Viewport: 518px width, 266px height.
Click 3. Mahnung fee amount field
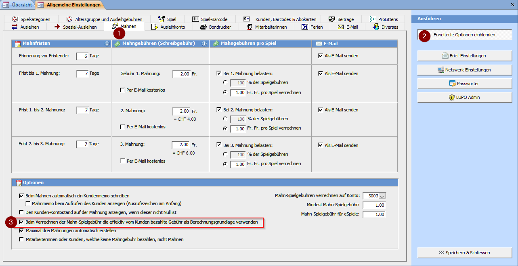(181, 145)
